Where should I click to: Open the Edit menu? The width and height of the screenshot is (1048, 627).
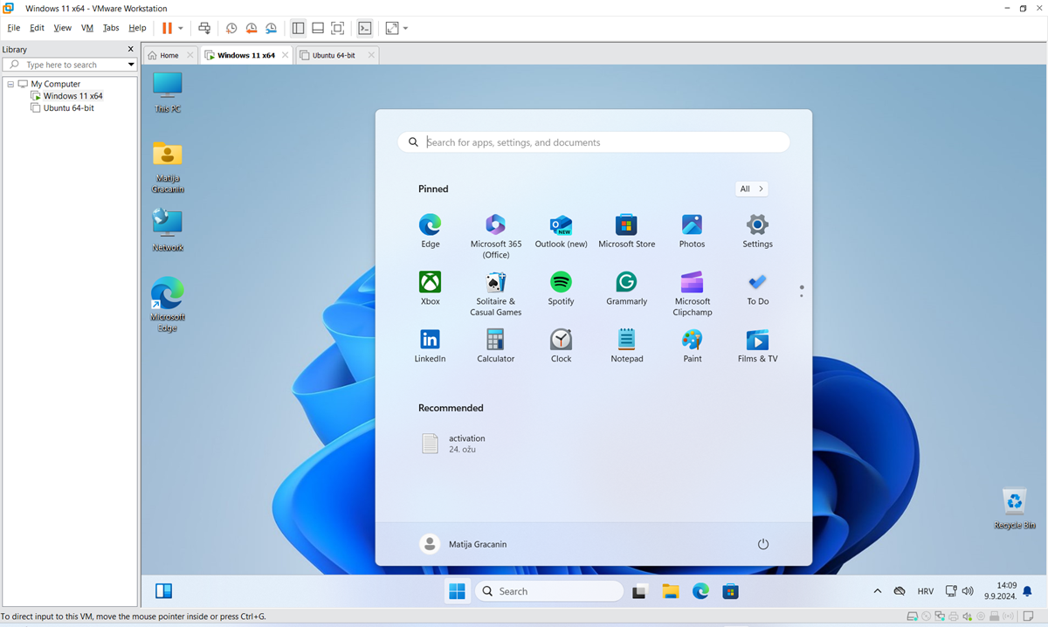coord(37,28)
